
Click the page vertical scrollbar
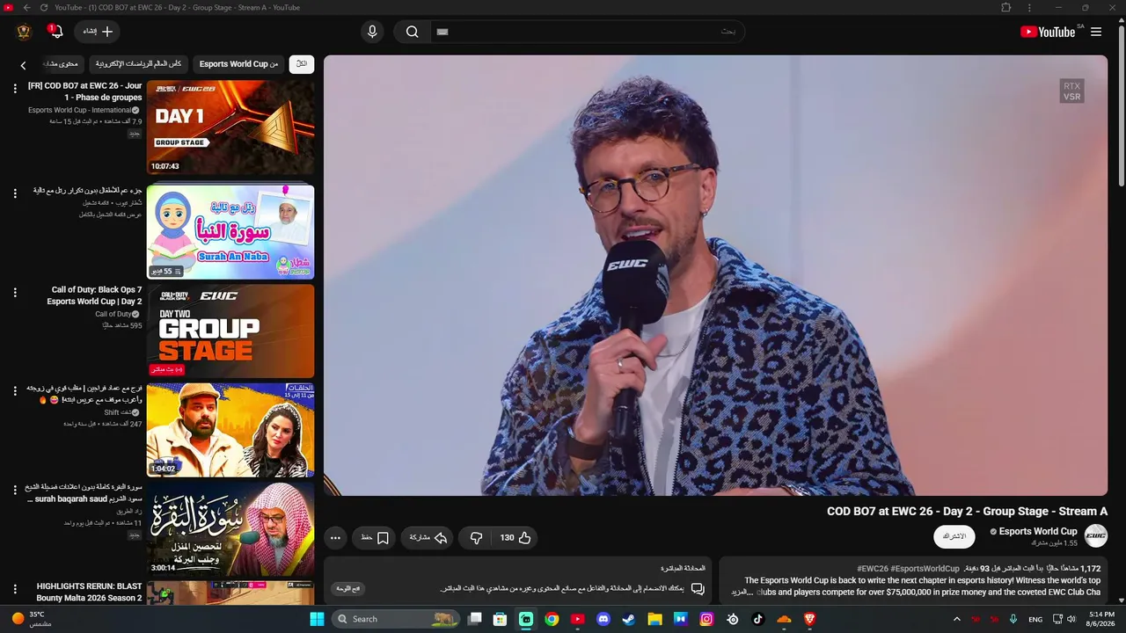[1121, 105]
